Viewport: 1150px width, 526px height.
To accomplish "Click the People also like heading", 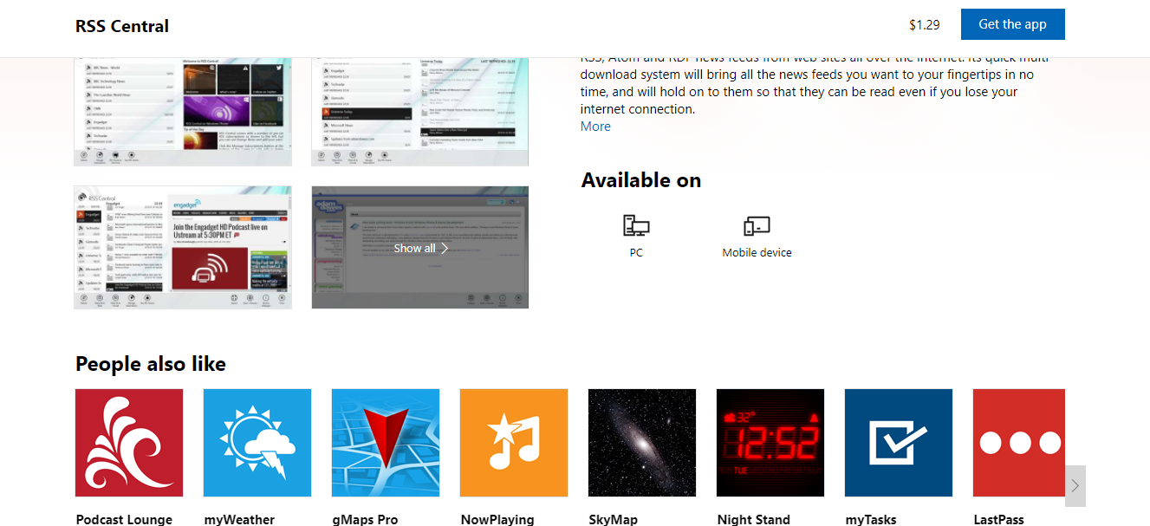I will [x=151, y=364].
